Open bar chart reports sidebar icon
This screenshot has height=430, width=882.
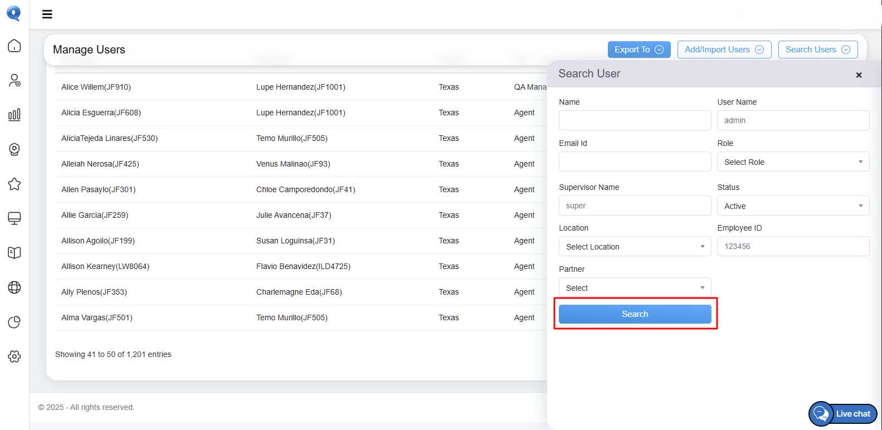point(14,115)
